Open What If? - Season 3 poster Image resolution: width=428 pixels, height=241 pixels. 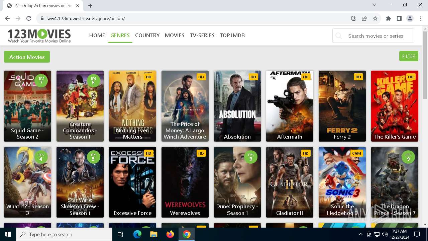point(27,182)
